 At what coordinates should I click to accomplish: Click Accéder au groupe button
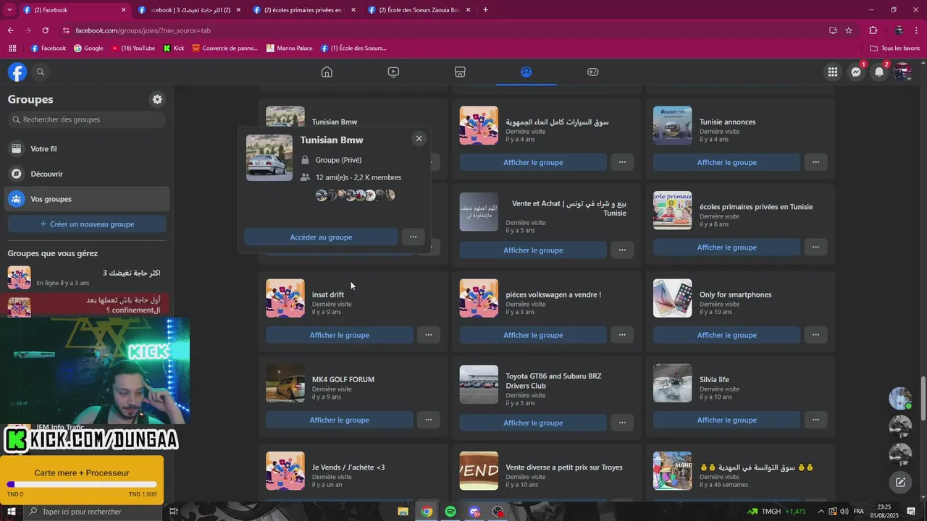click(x=321, y=237)
